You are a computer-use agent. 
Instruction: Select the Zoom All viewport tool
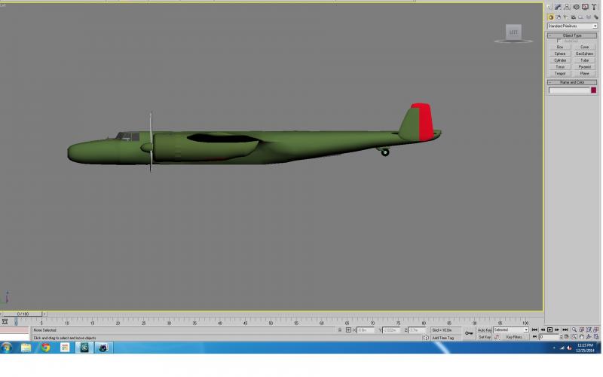click(x=581, y=329)
